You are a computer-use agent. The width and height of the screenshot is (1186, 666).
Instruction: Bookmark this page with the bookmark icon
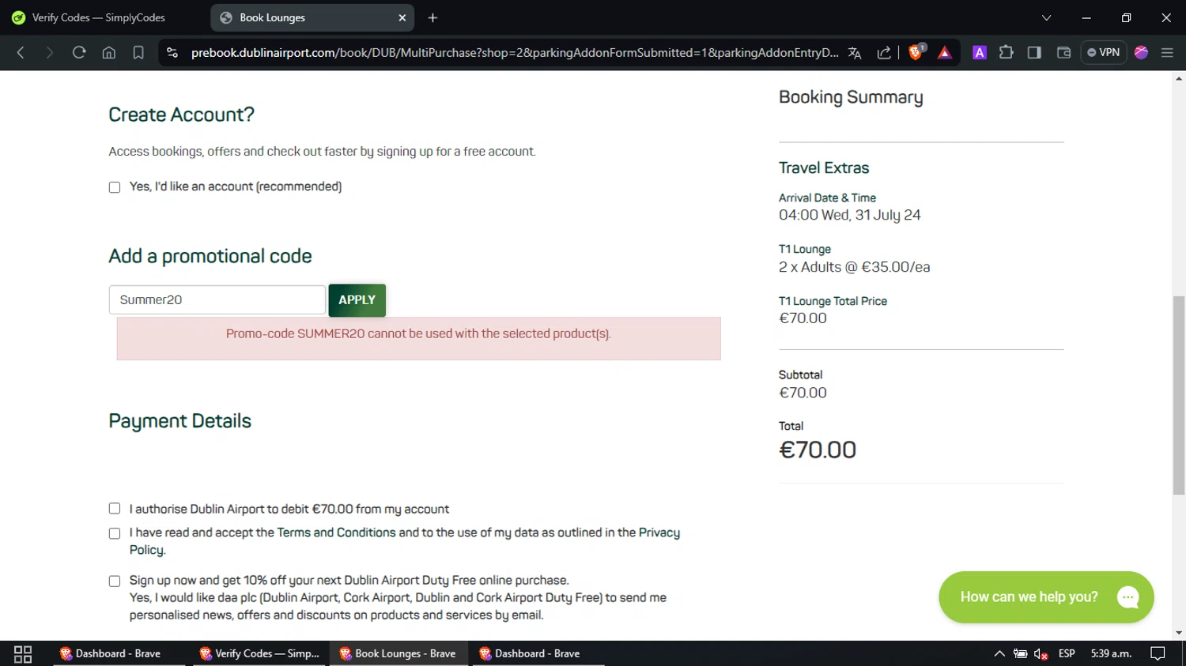point(138,53)
